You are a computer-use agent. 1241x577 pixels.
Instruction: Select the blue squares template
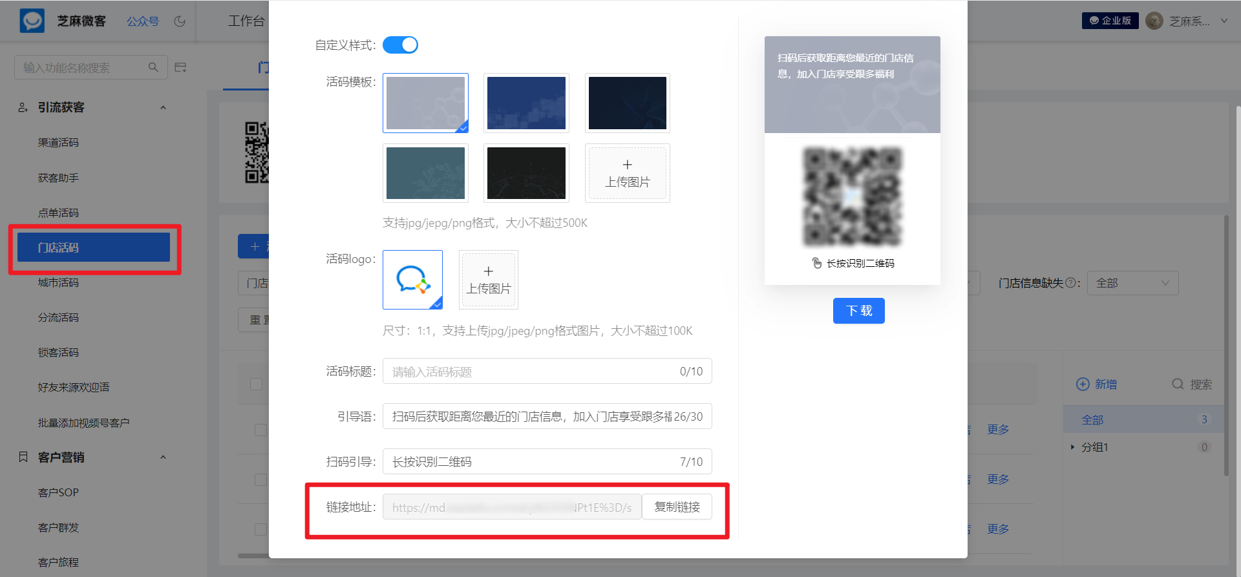(x=526, y=103)
